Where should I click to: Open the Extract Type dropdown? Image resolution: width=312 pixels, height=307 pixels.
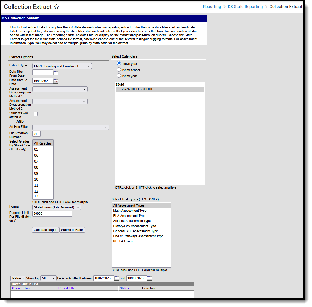click(62, 66)
